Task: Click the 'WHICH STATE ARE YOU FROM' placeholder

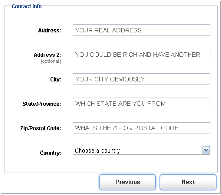Action: click(x=120, y=104)
